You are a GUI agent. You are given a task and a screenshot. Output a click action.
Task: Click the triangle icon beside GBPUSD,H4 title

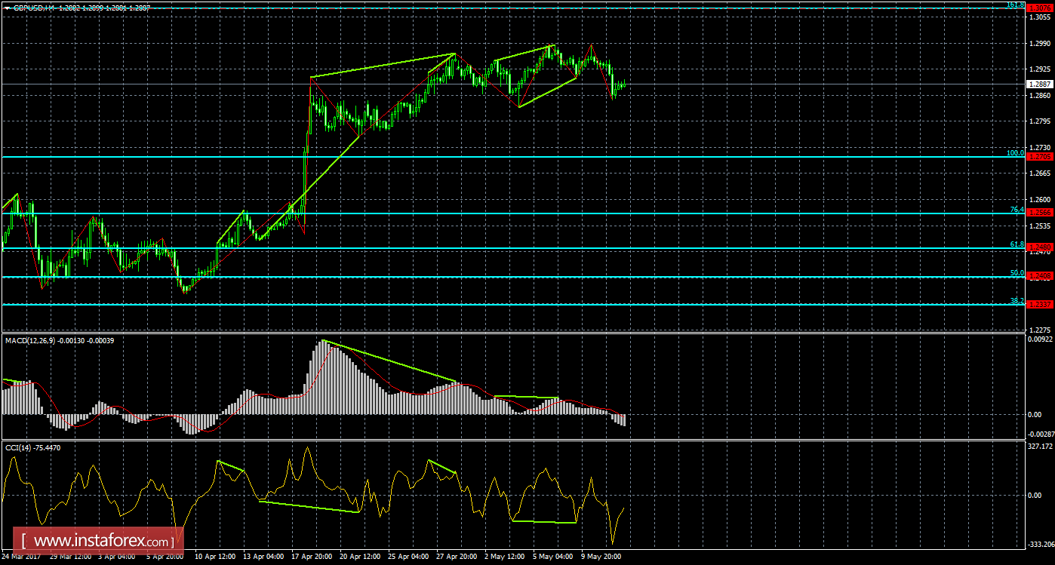7,7
